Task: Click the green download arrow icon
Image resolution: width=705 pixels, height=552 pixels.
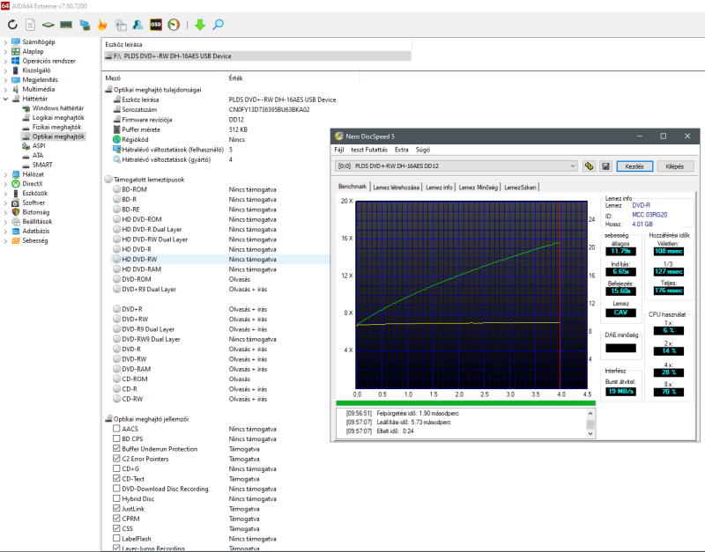Action: point(199,25)
